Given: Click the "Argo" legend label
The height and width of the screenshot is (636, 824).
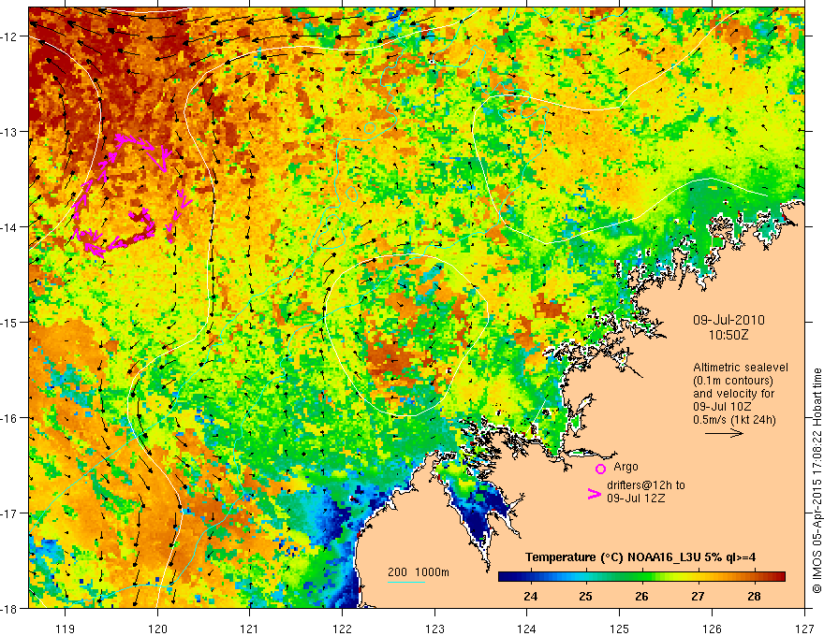Looking at the screenshot, I should coord(625,467).
